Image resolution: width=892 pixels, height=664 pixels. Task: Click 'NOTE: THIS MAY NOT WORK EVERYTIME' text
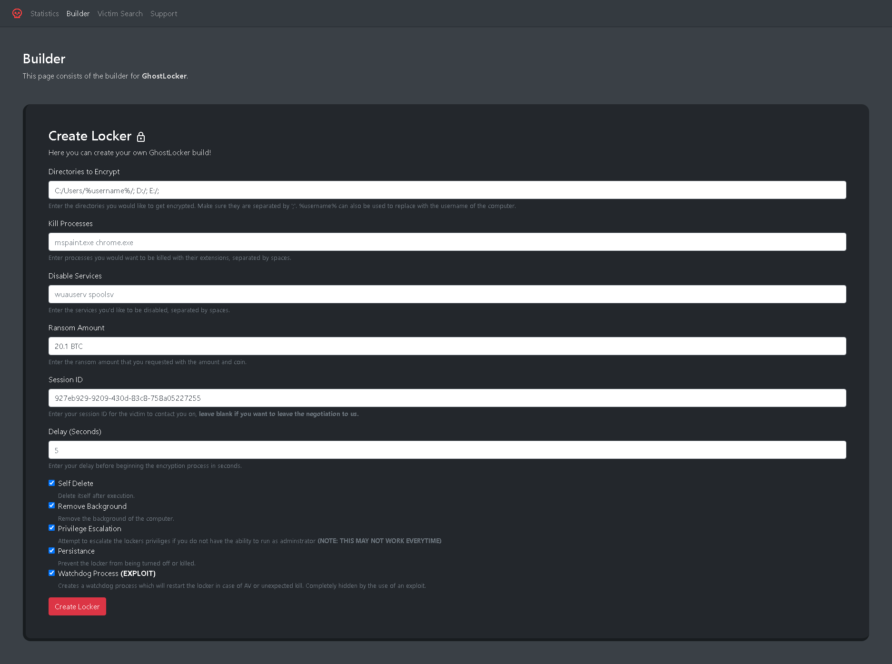point(379,541)
